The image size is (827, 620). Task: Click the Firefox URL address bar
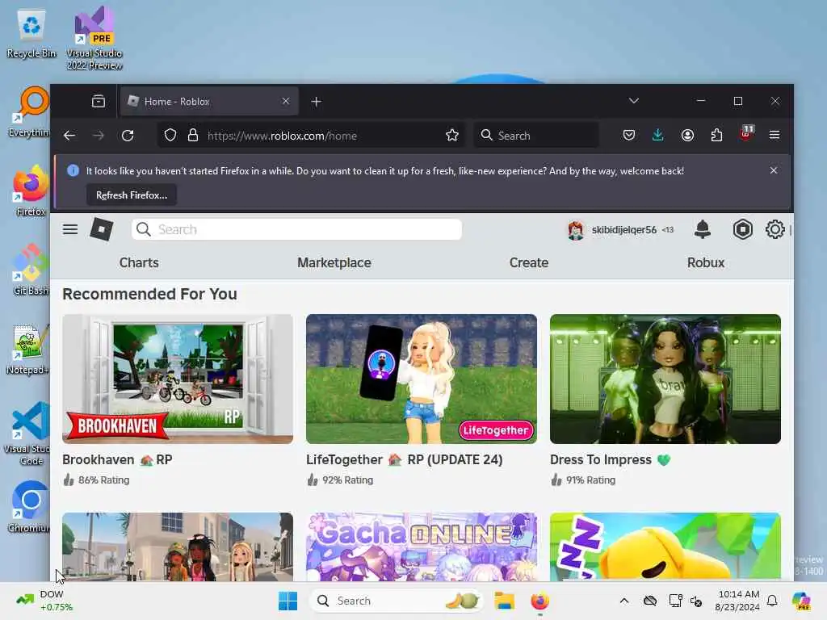click(x=311, y=136)
